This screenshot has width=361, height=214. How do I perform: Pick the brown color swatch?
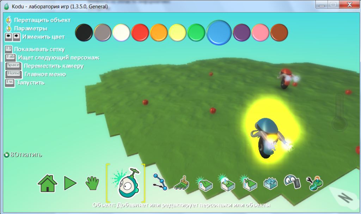click(279, 33)
